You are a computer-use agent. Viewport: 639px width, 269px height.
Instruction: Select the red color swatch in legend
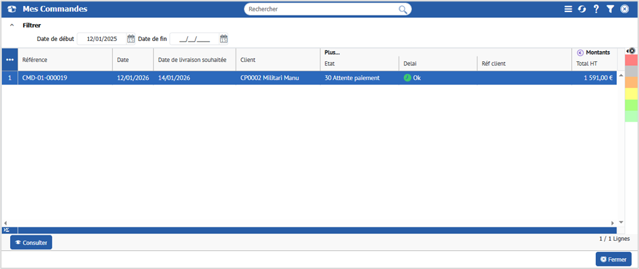click(631, 61)
